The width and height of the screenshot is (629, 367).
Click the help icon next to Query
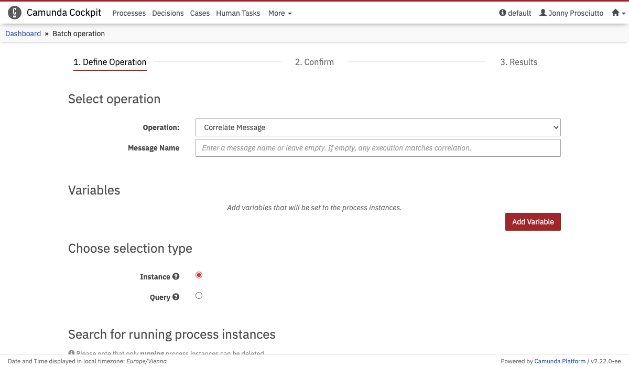(x=176, y=297)
